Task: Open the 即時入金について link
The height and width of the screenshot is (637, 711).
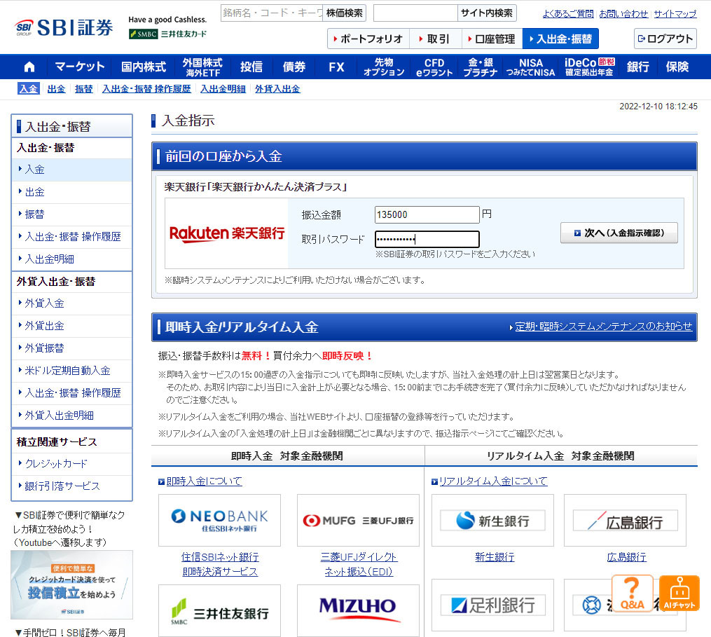Action: (204, 481)
